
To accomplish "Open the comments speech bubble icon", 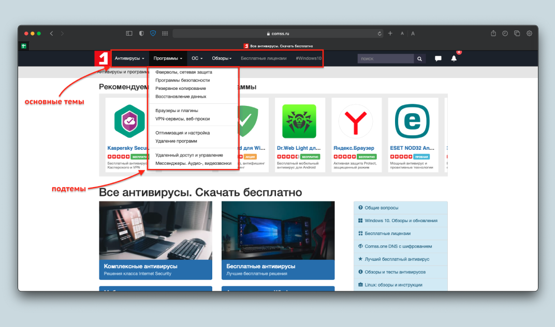I will tap(438, 58).
